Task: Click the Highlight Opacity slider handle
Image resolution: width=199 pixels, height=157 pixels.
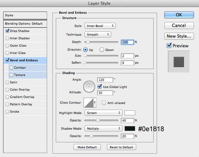Action: click(x=98, y=120)
